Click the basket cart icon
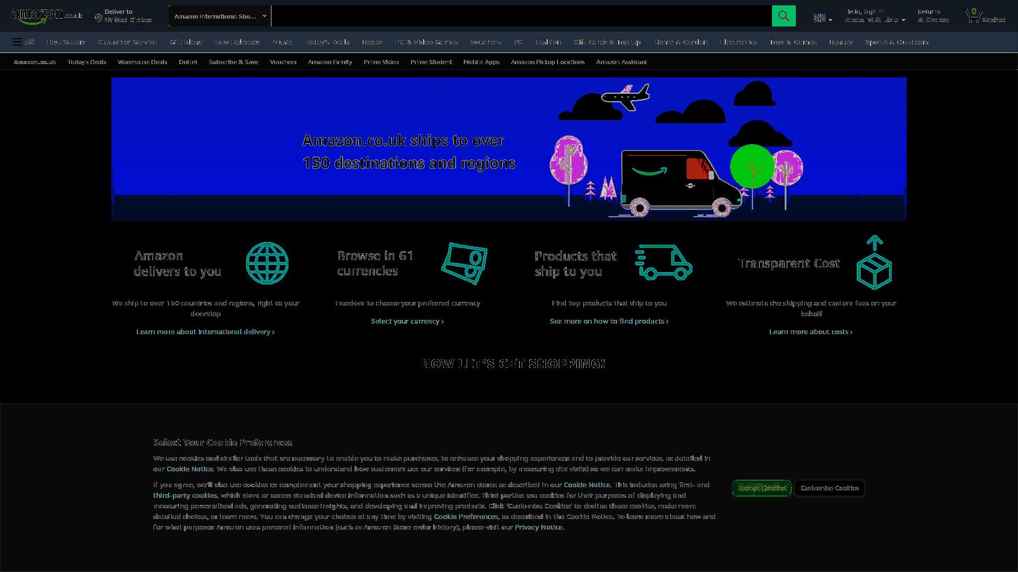The image size is (1018, 572). [985, 16]
